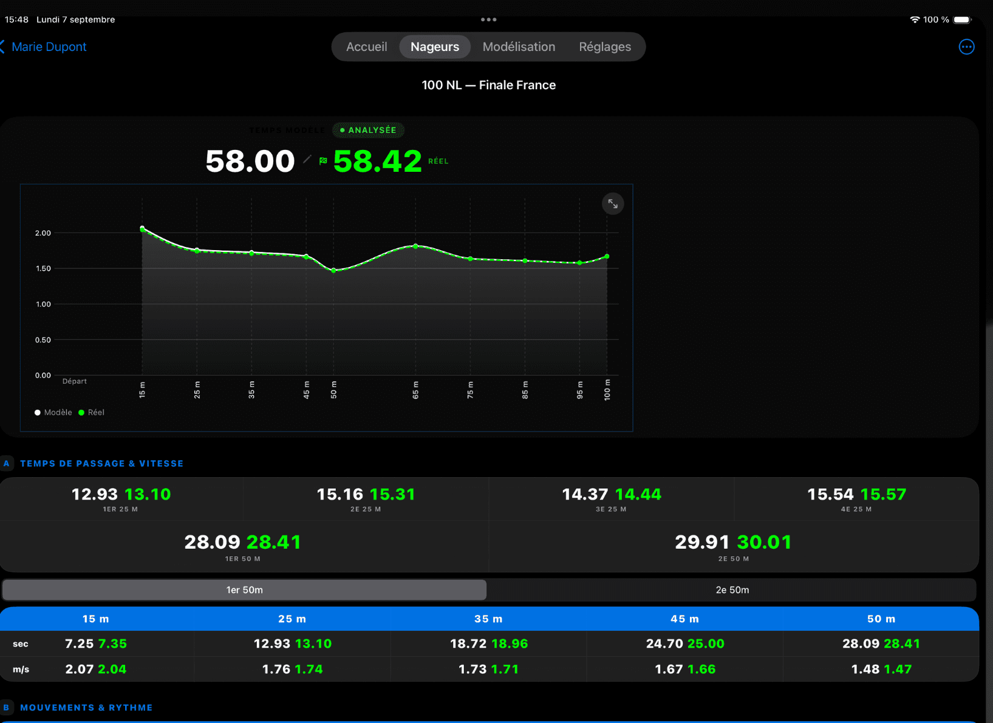Tap the Temps de passage & vitesse heading

(x=101, y=464)
